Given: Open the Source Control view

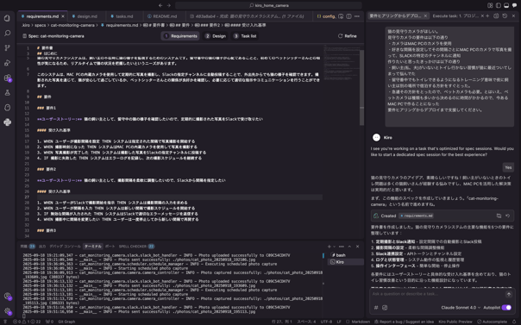Looking at the screenshot, I should pyautogui.click(x=7, y=48).
